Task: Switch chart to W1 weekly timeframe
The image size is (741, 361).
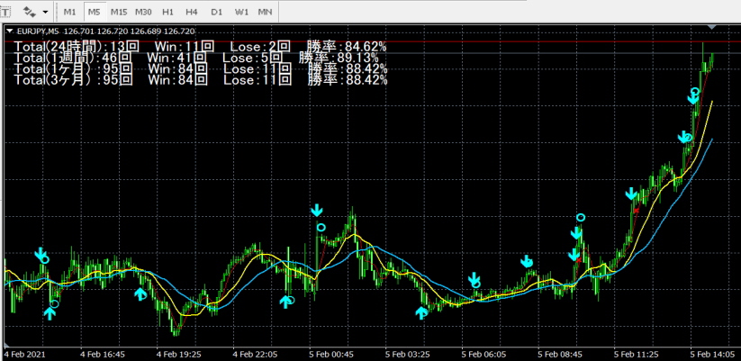Action: pyautogui.click(x=241, y=12)
